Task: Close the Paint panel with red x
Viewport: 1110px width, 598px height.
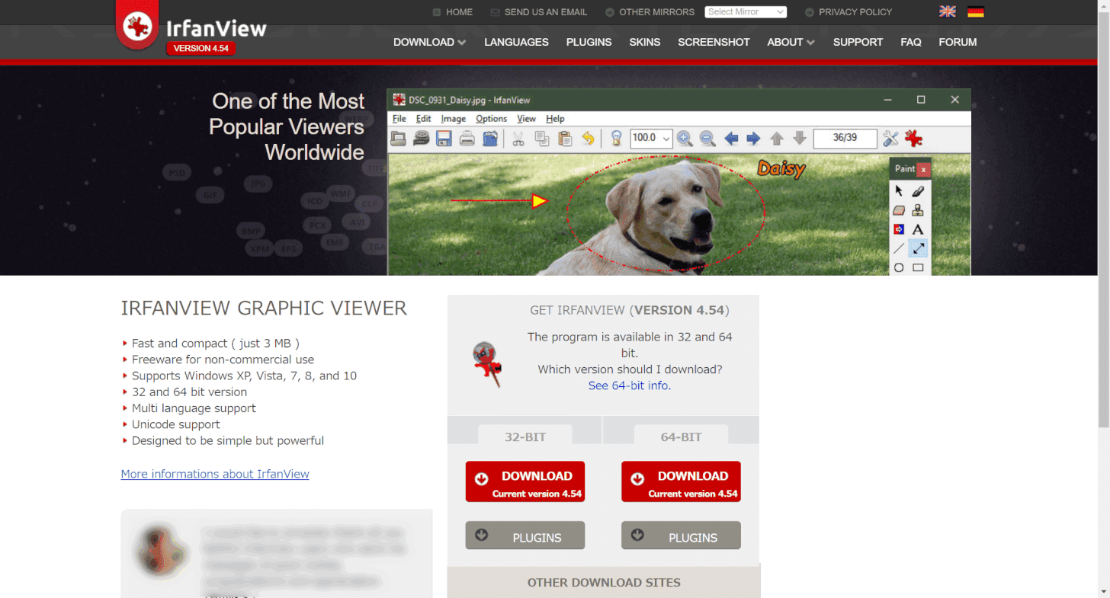Action: click(x=923, y=169)
